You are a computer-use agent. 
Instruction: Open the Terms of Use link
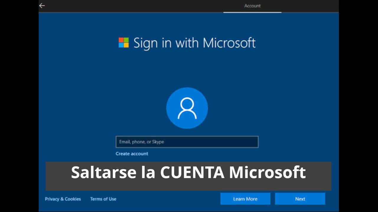tap(103, 199)
